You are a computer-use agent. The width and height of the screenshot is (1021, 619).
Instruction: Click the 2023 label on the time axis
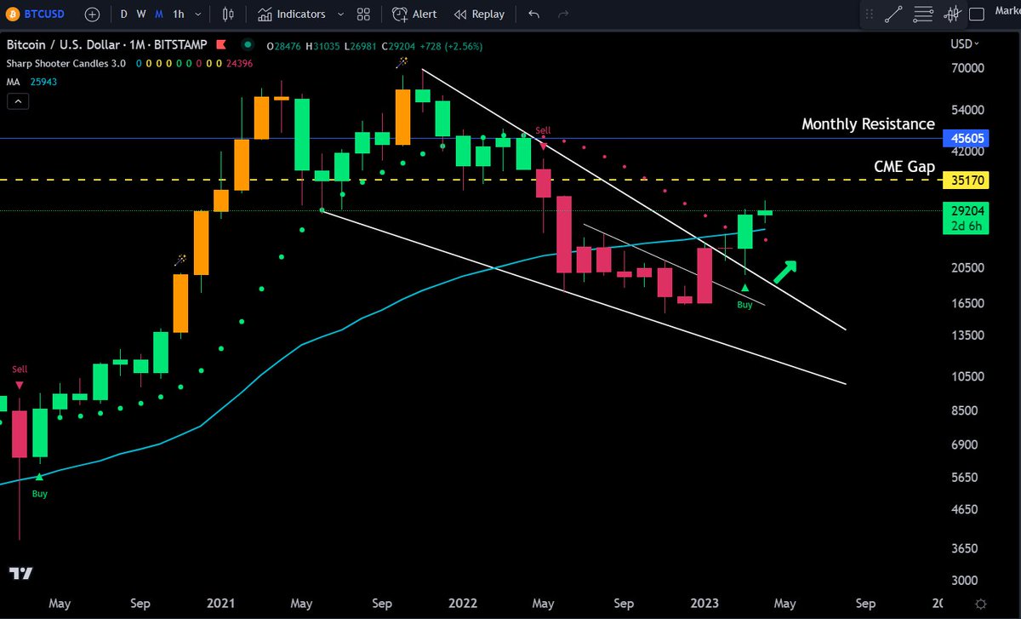tap(703, 604)
